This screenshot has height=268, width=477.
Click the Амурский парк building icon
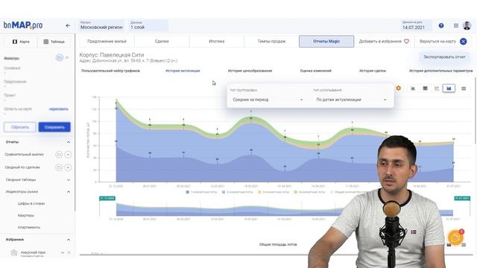click(x=13, y=252)
